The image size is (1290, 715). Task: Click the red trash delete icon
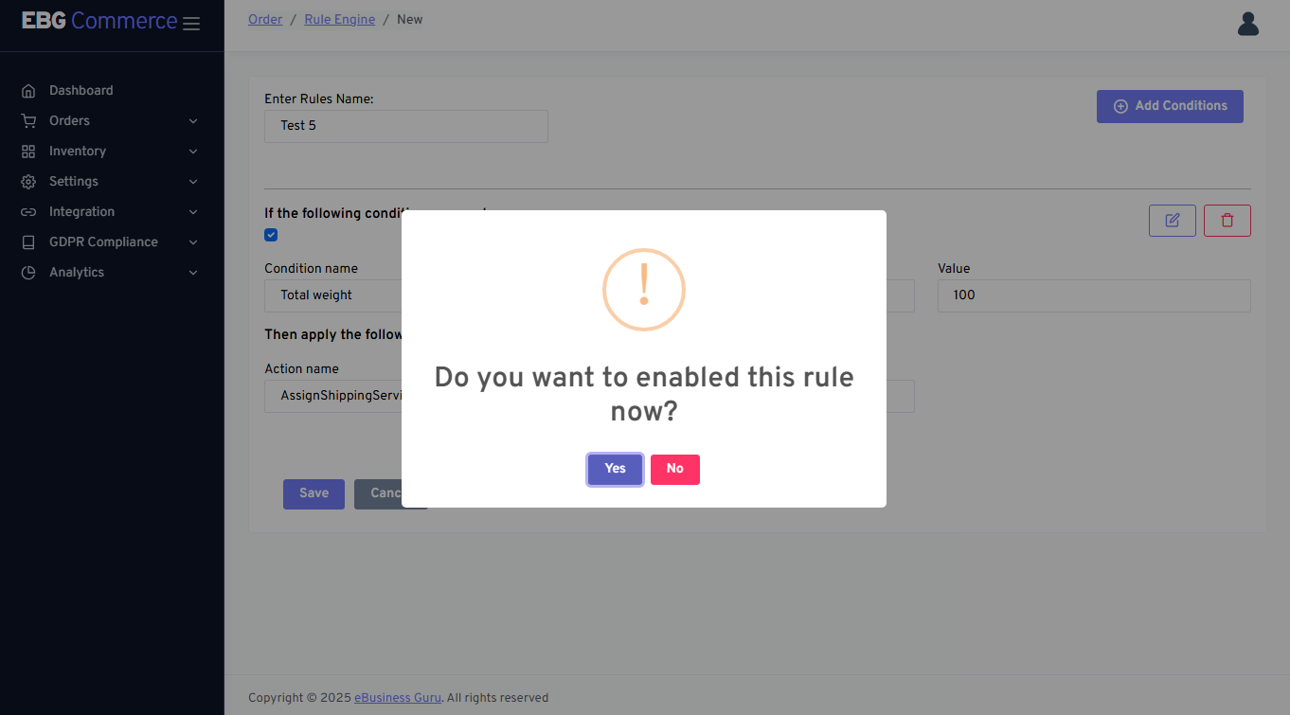1227,221
